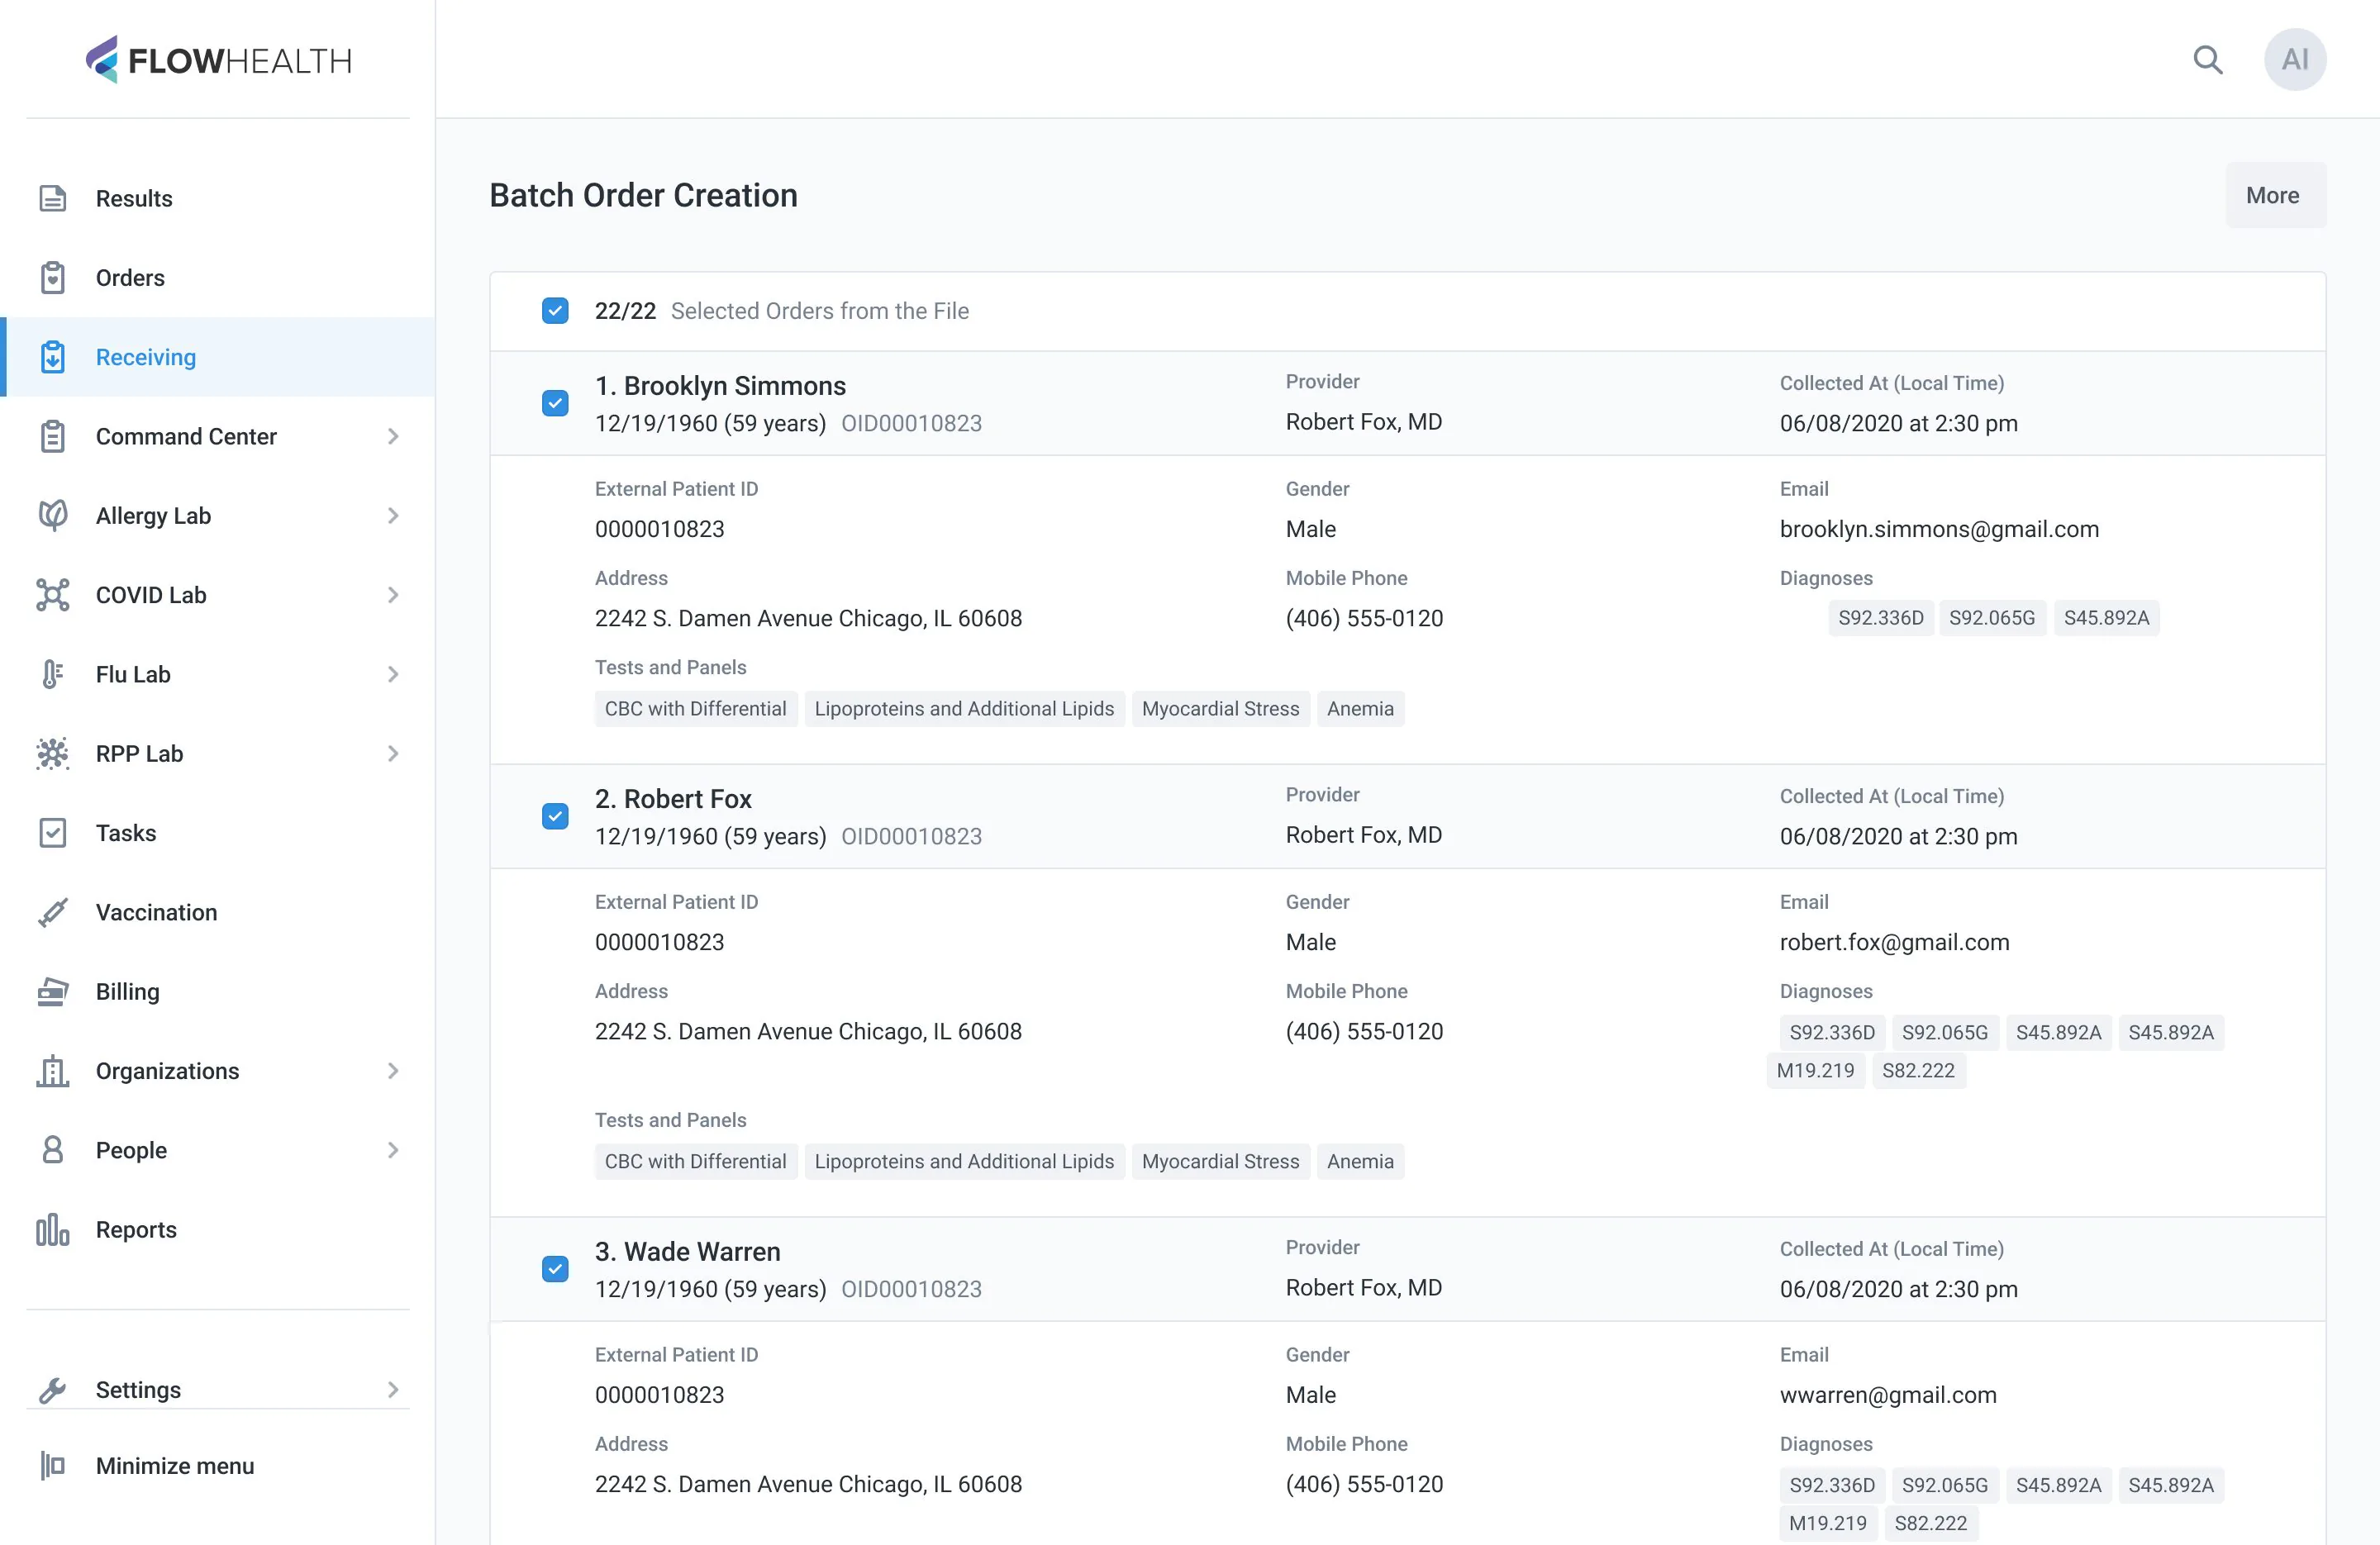Viewport: 2380px width, 1545px height.
Task: Click the robert.fox@gmail.com email
Action: pos(1894,942)
